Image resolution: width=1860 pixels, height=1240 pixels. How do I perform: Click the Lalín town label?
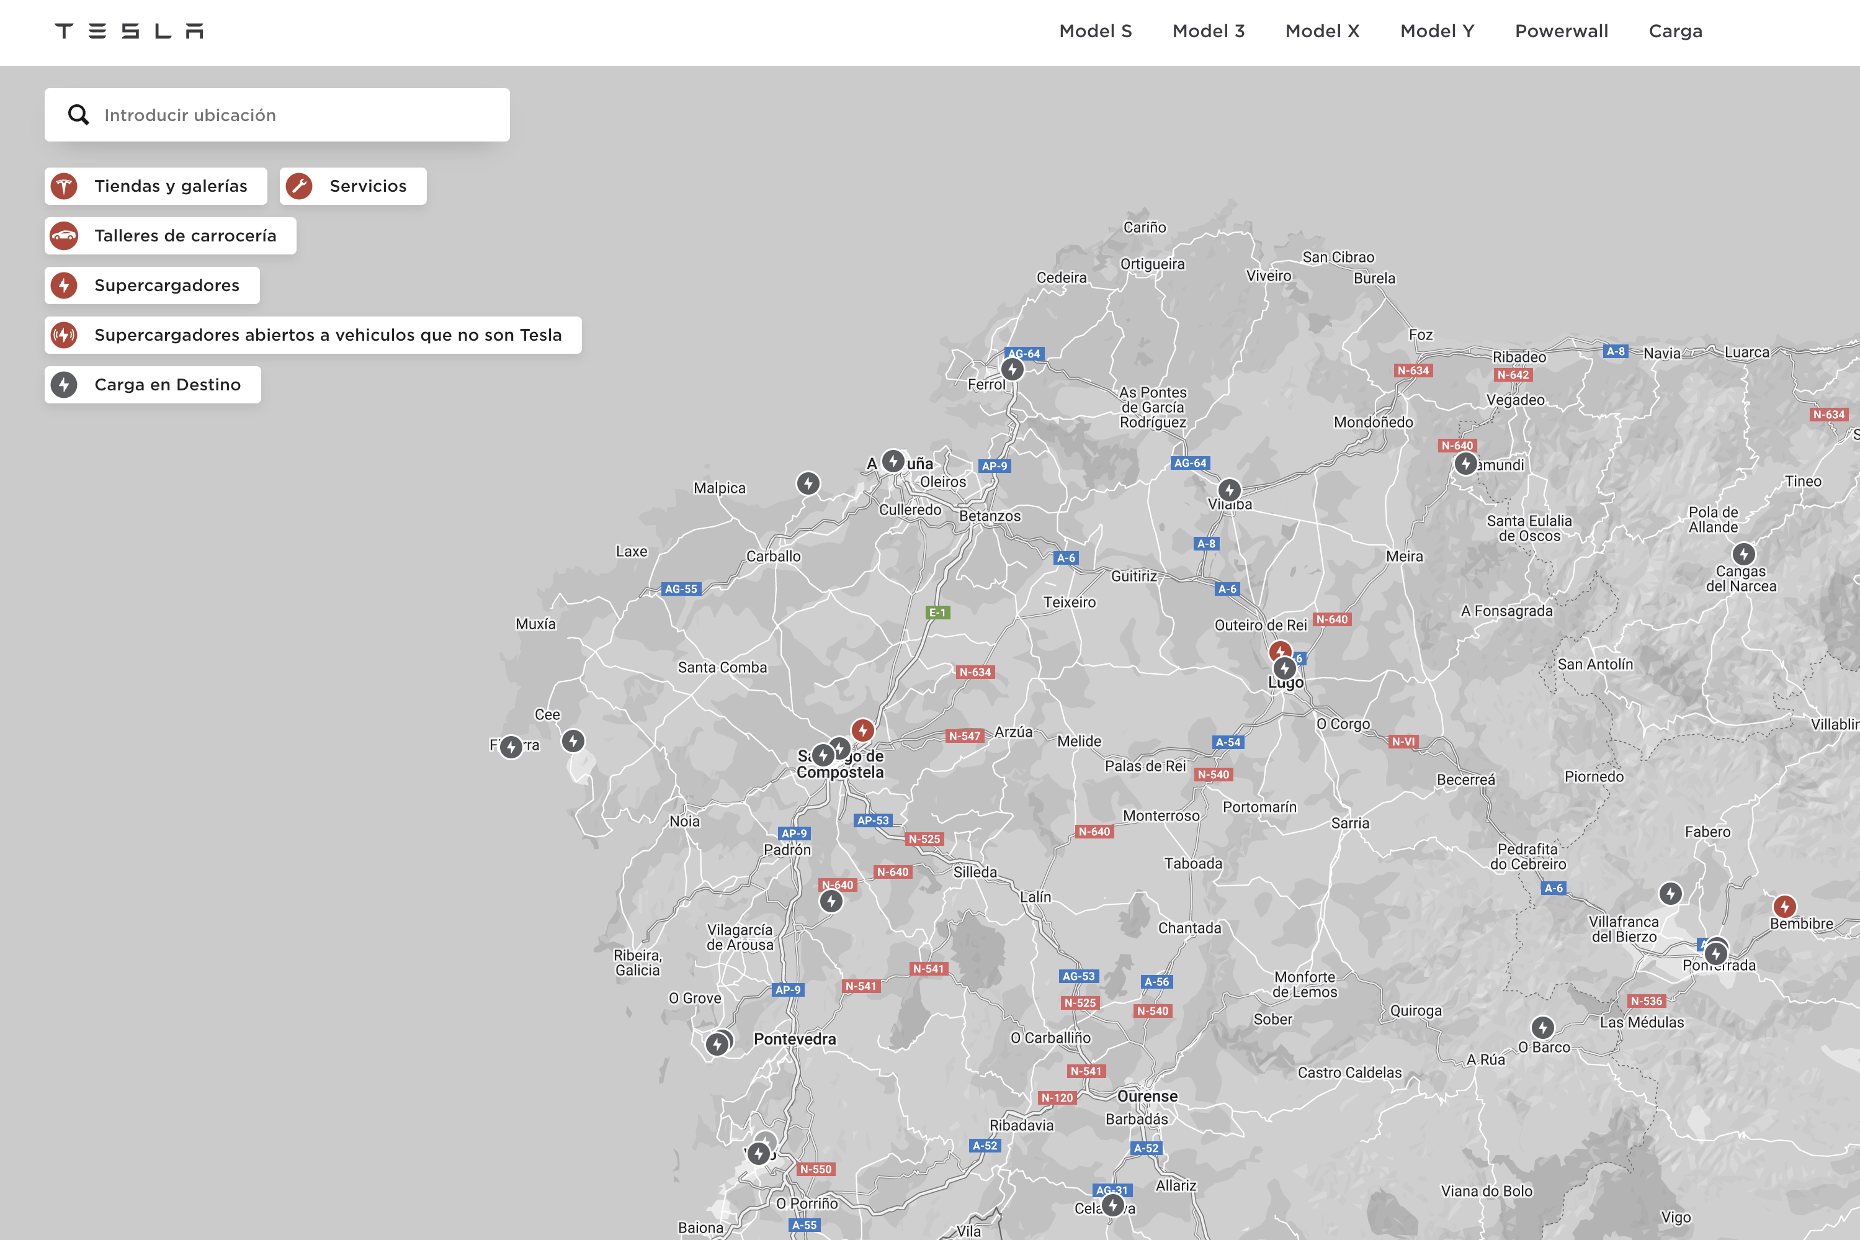click(1035, 897)
